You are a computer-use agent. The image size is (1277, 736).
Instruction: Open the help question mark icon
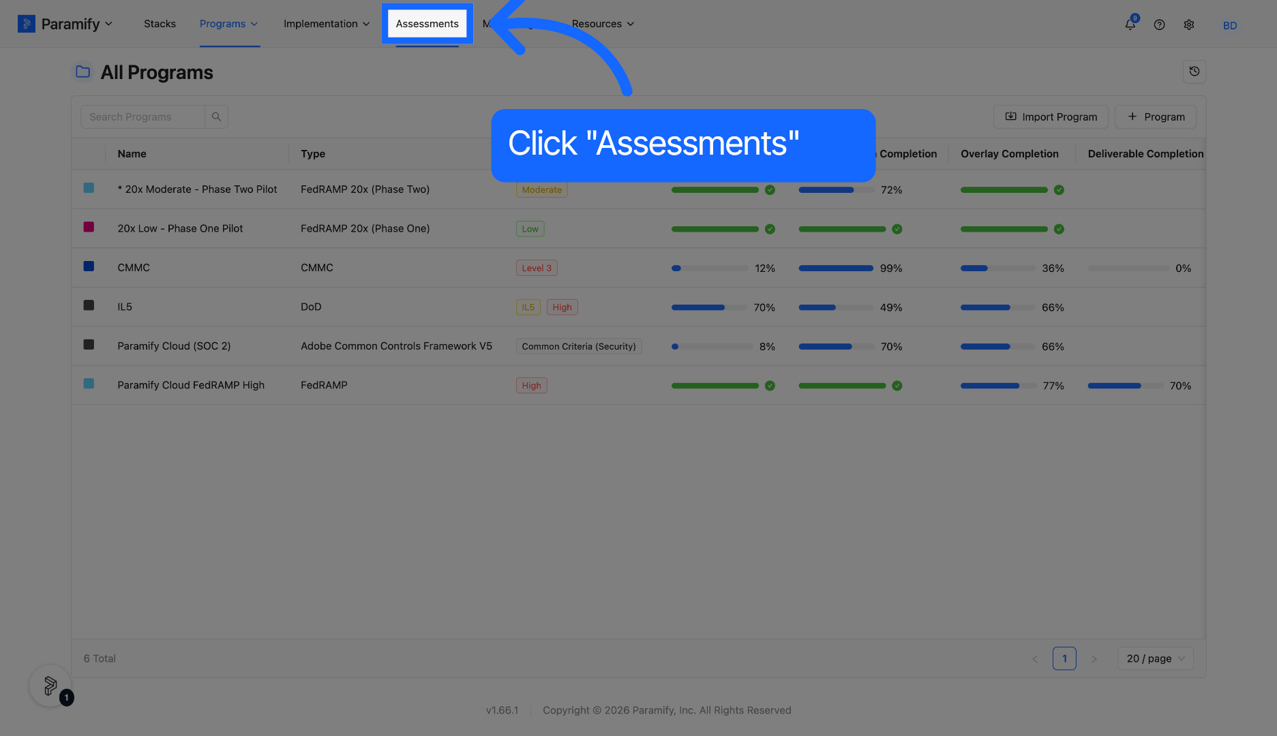tap(1159, 25)
